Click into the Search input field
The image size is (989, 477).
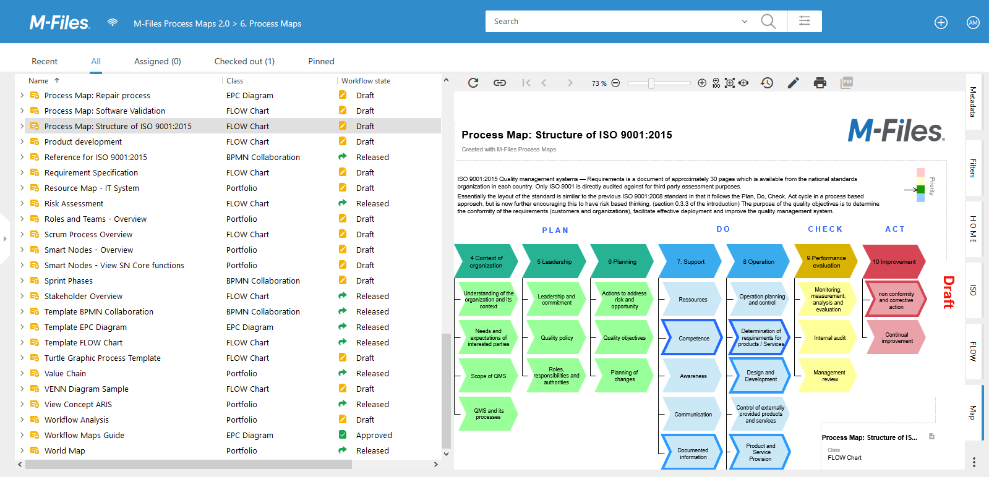click(x=612, y=22)
